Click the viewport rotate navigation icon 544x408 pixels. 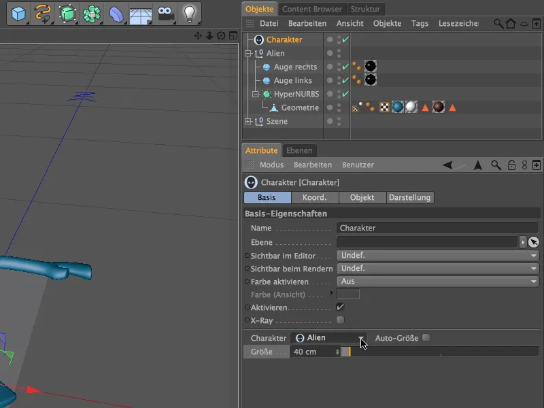click(x=221, y=35)
